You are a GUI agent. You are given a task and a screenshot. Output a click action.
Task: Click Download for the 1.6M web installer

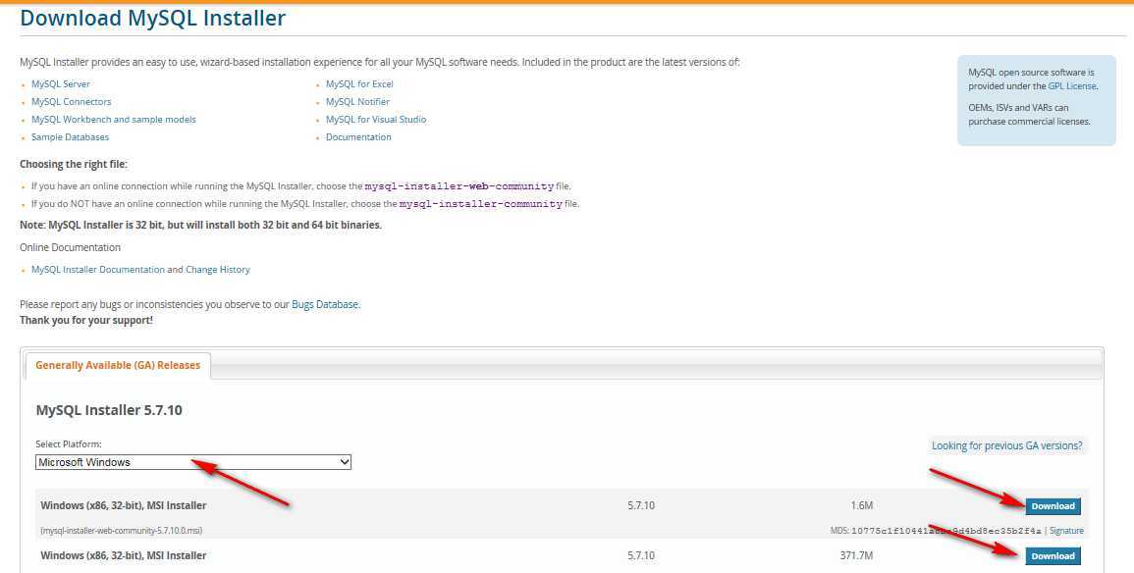point(1053,506)
